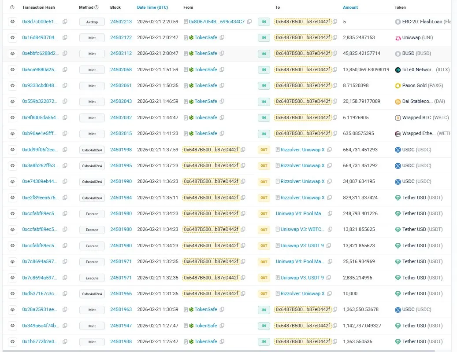Toggle the eye icon on the 10,000 USDT row

[12, 293]
